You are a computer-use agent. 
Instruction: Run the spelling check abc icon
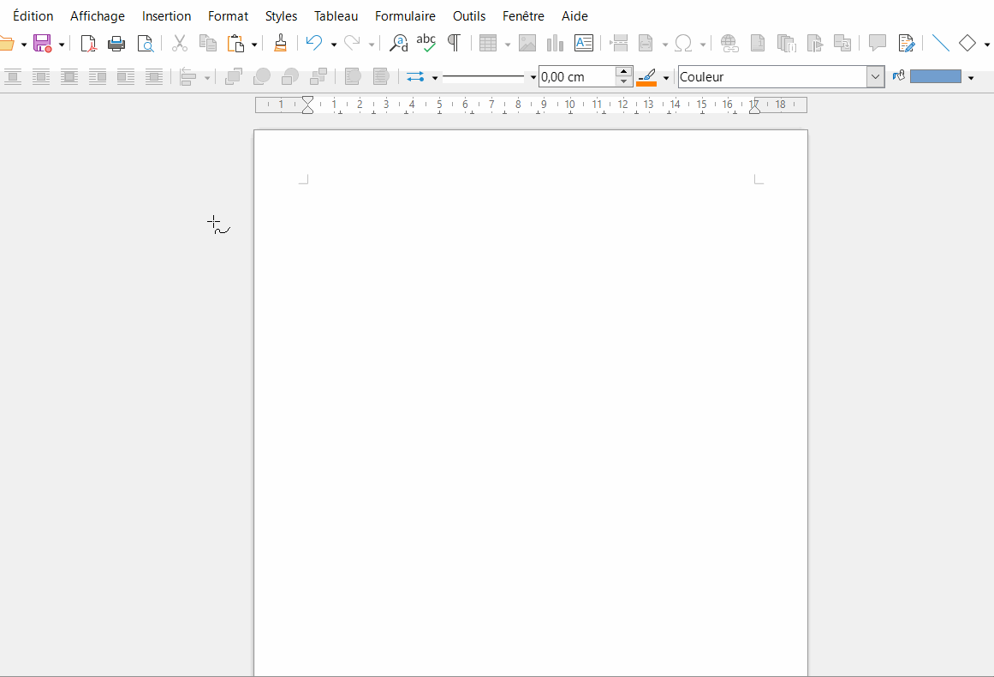point(426,43)
